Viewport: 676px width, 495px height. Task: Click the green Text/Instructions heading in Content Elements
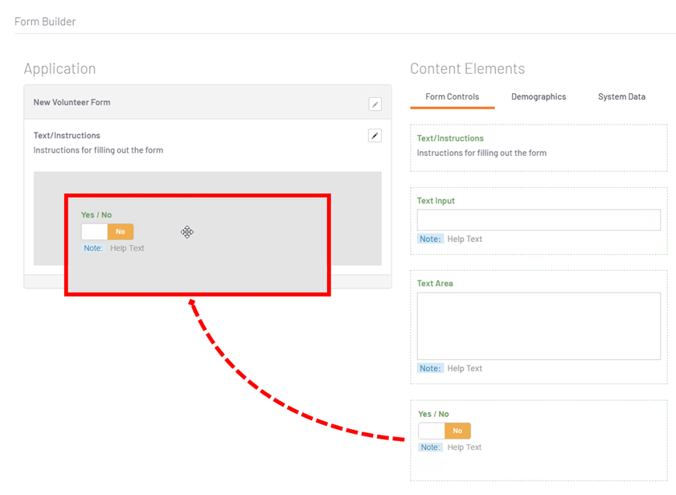[450, 138]
